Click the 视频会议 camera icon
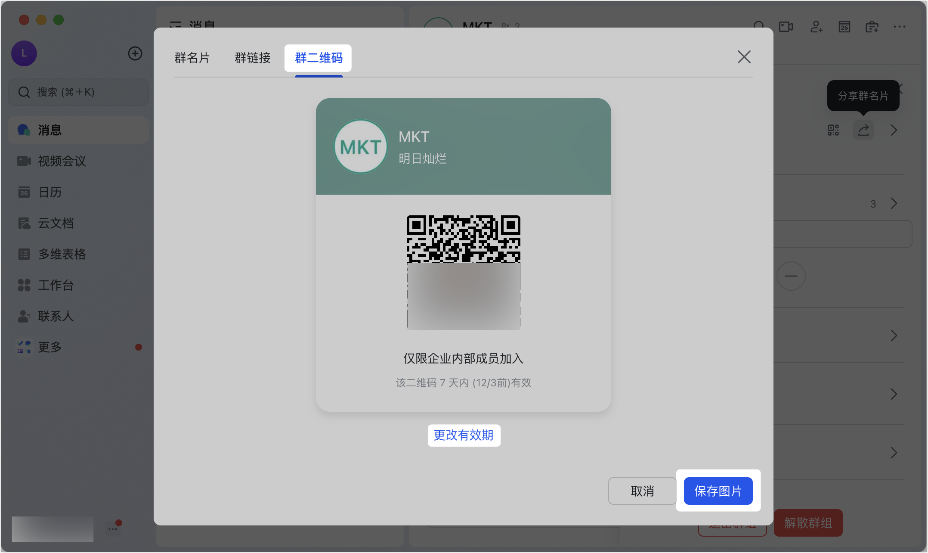 pyautogui.click(x=24, y=161)
